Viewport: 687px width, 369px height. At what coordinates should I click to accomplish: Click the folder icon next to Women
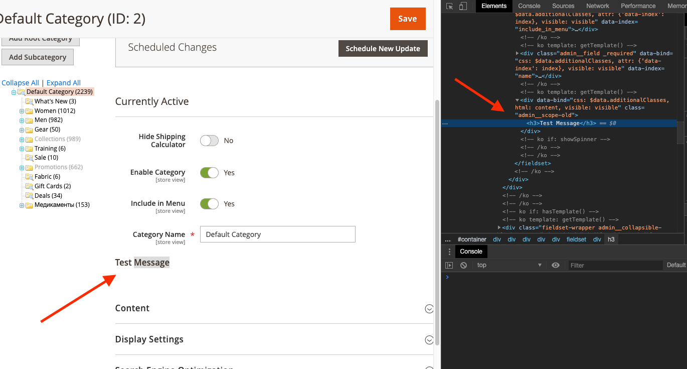30,111
